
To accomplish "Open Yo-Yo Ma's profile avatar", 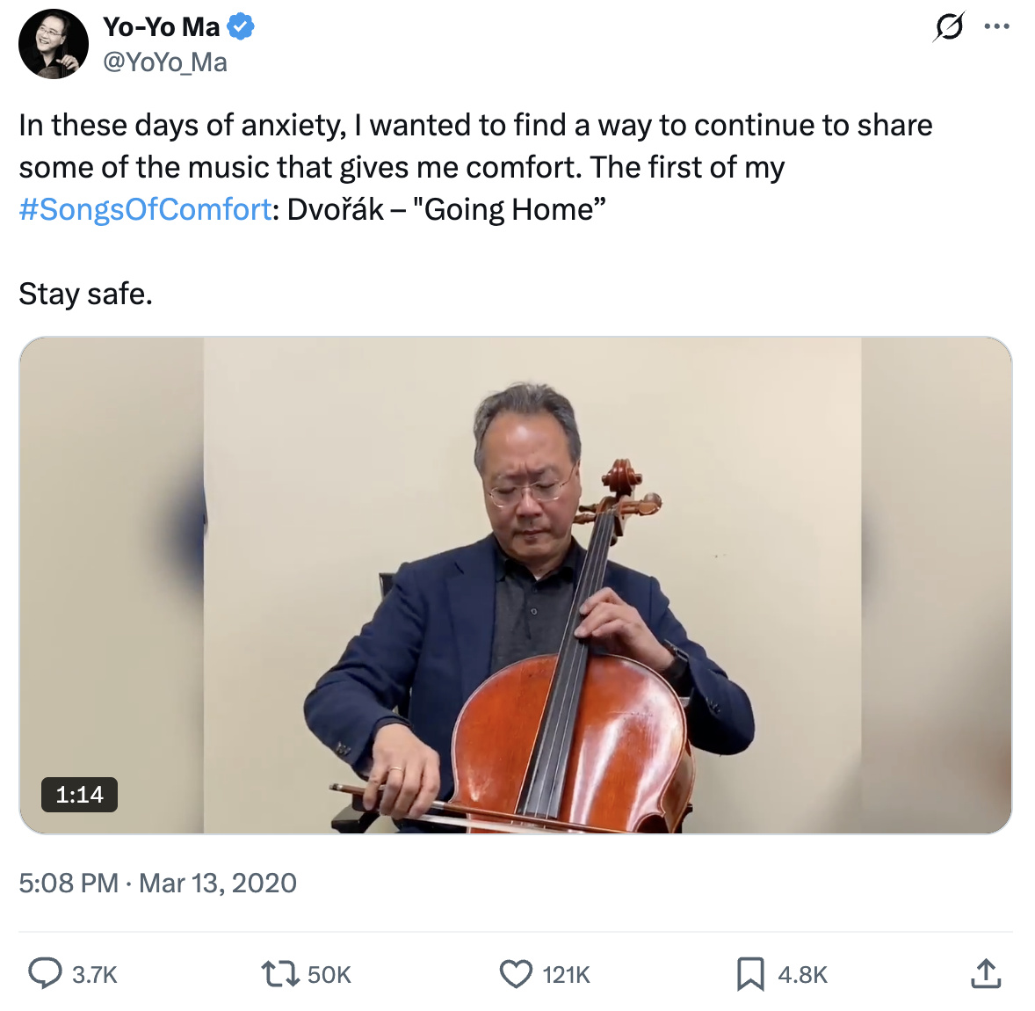I will click(x=54, y=44).
